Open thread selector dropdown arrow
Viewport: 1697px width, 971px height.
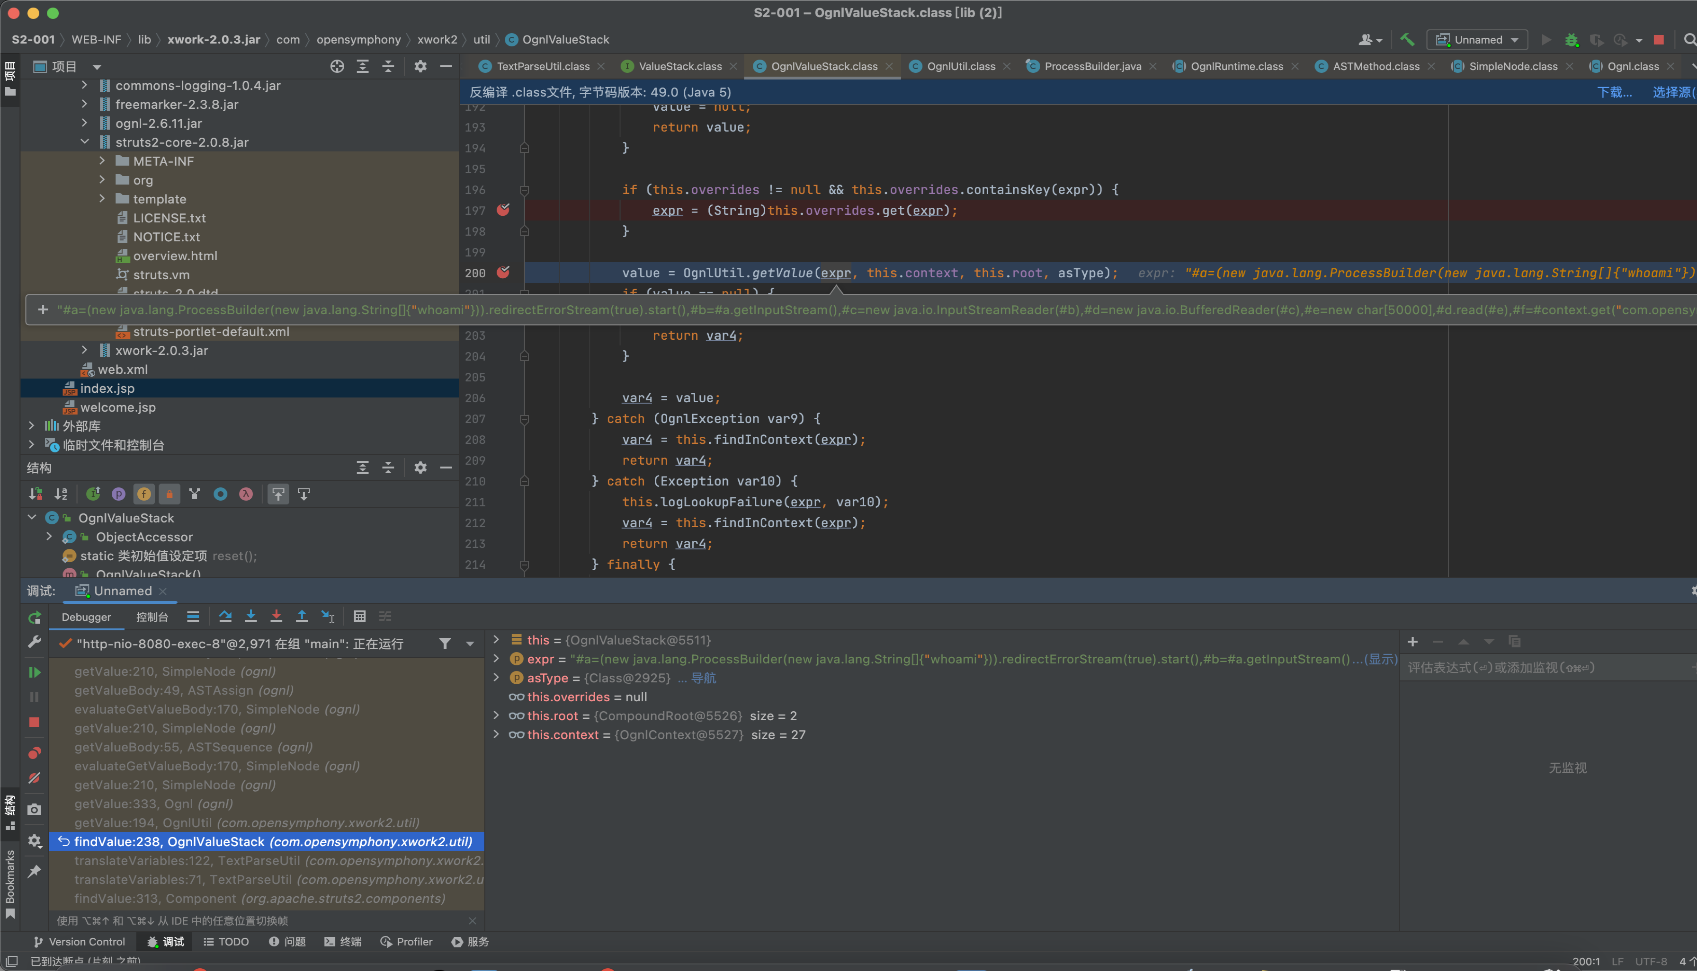470,644
